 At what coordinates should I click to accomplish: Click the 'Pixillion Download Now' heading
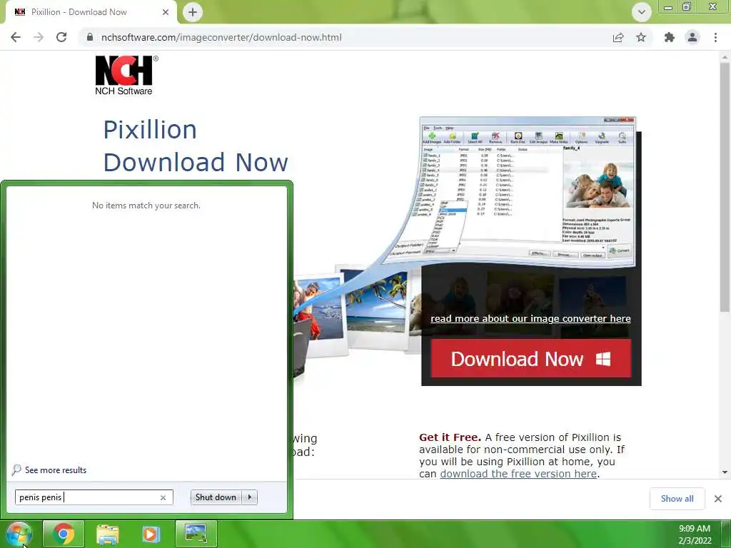(x=196, y=146)
